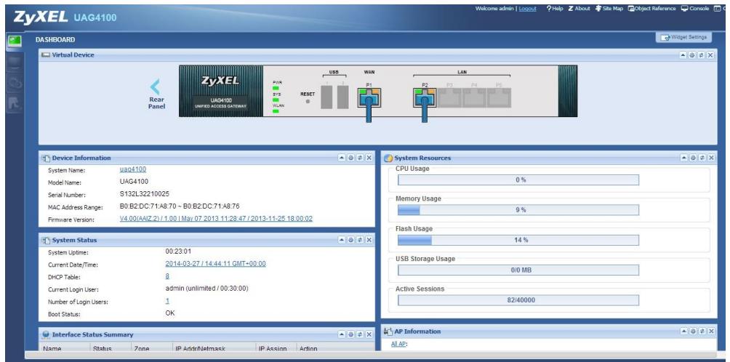
Task: Open the Maintenance tools sidebar icon
Action: point(14,103)
